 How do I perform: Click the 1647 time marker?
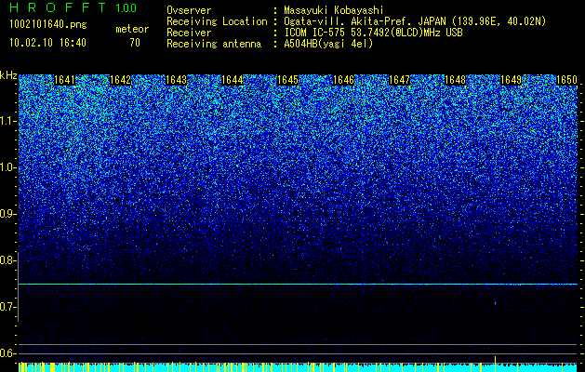point(399,80)
